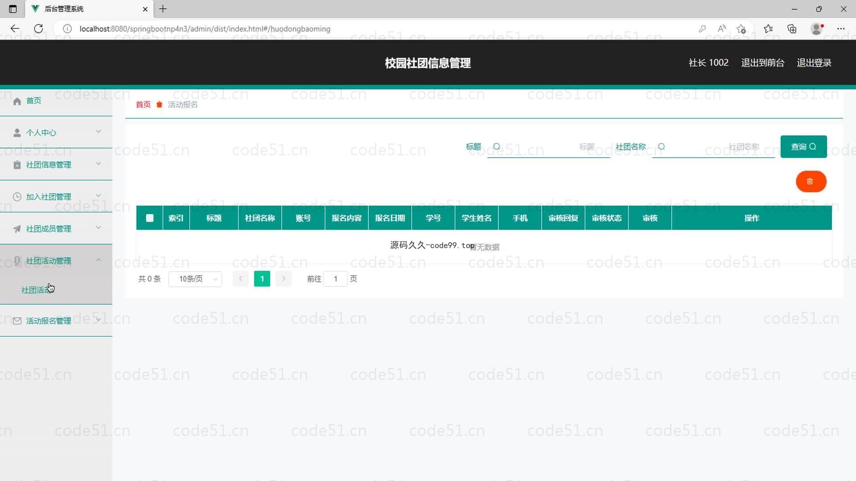This screenshot has width=856, height=481.
Task: Expand the 加入社团管理 chevron
Action: [99, 196]
